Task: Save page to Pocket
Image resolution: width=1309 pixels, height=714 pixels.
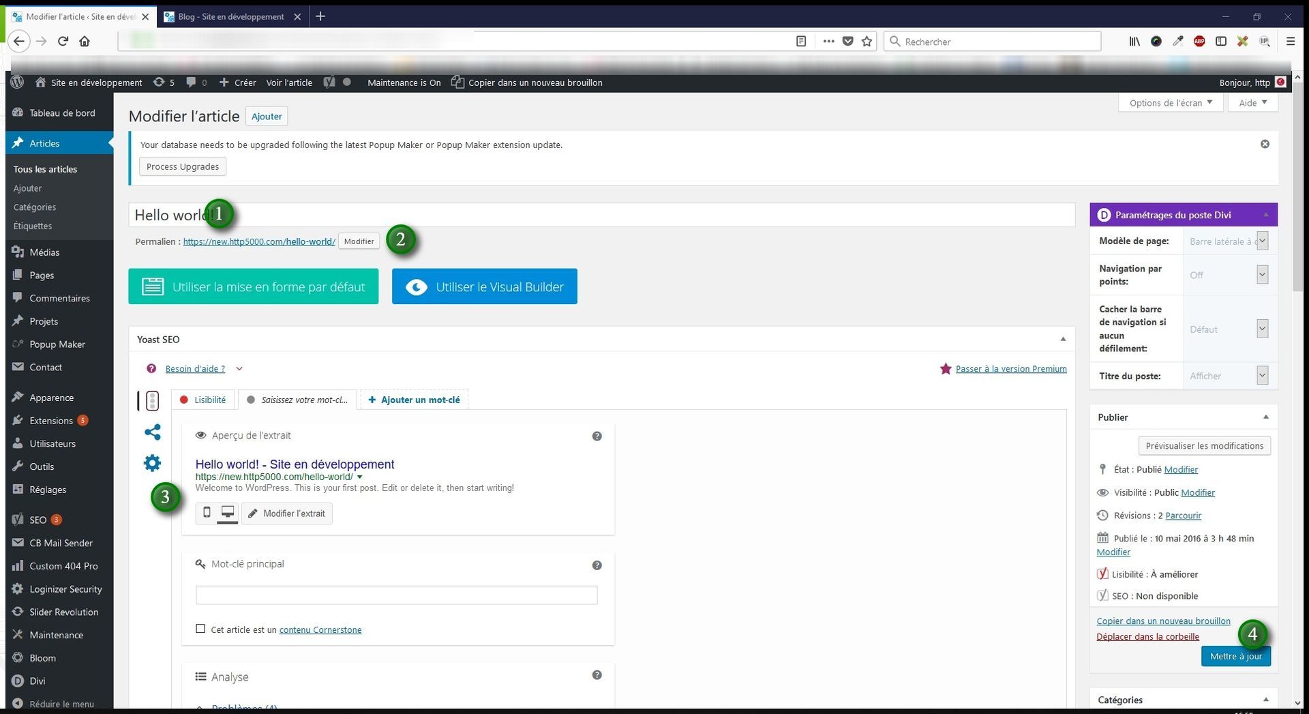Action: click(847, 41)
